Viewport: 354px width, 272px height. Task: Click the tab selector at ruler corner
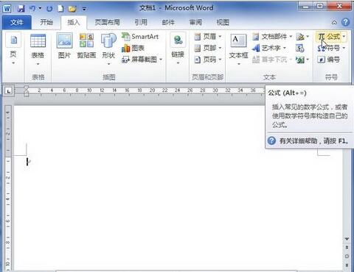(x=9, y=91)
